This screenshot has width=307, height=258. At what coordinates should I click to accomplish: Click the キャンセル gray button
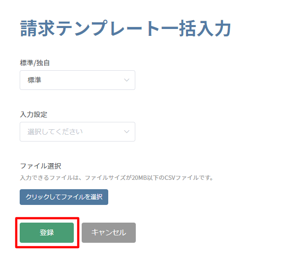coord(109,232)
